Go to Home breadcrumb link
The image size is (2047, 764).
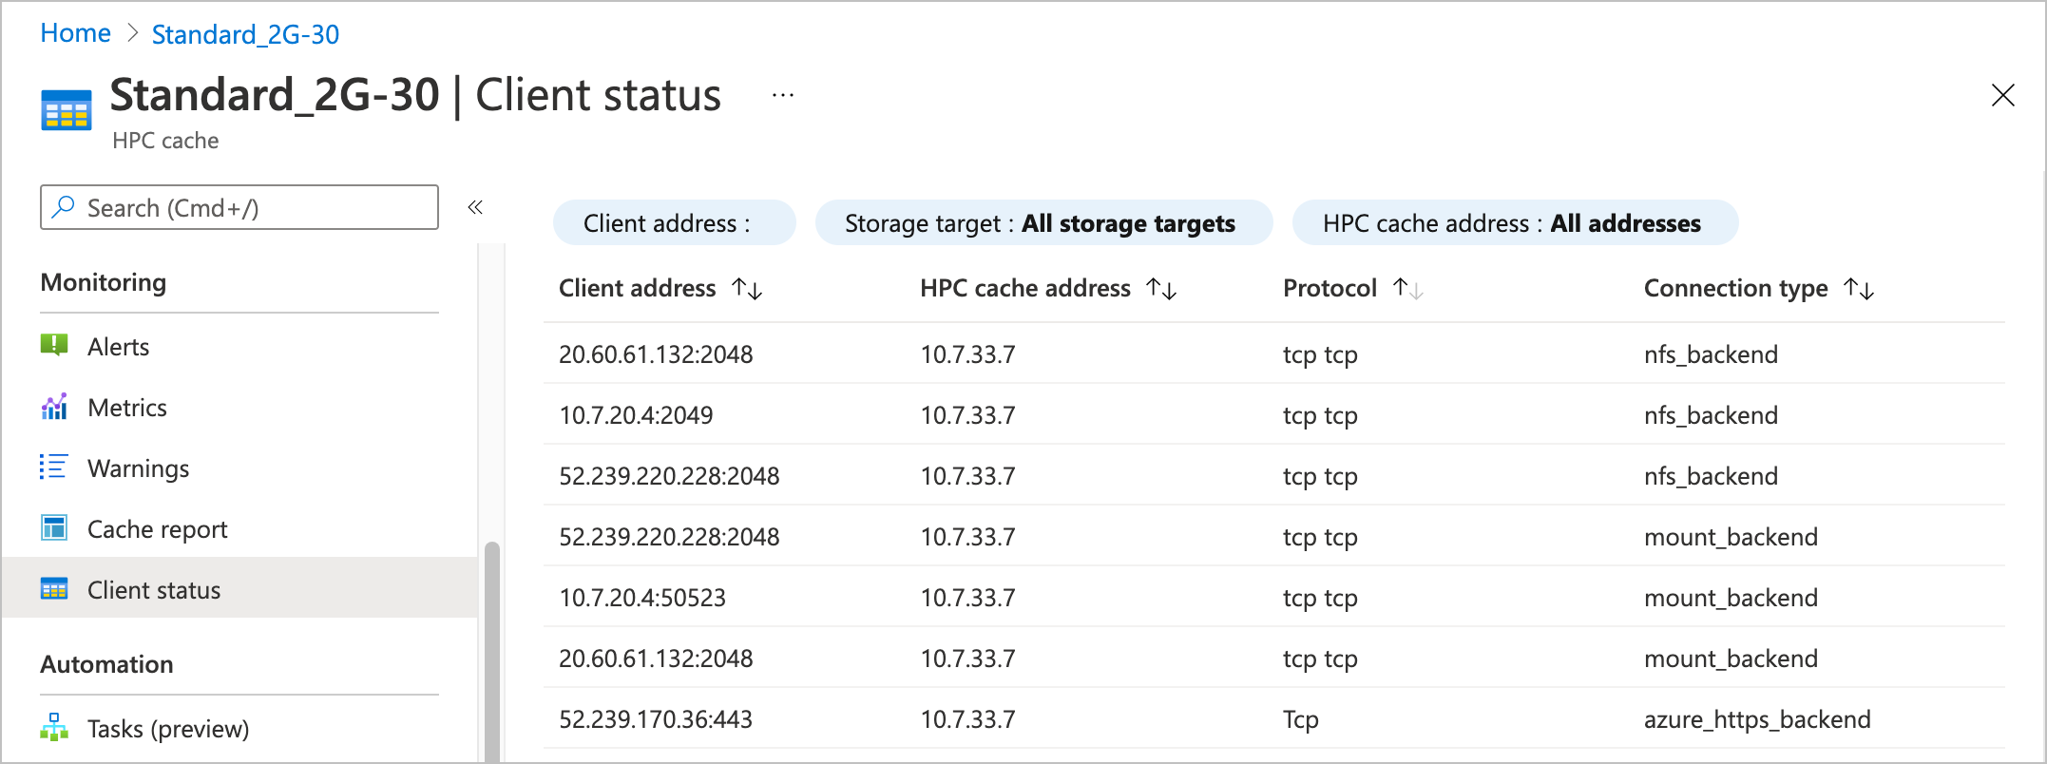tap(75, 33)
